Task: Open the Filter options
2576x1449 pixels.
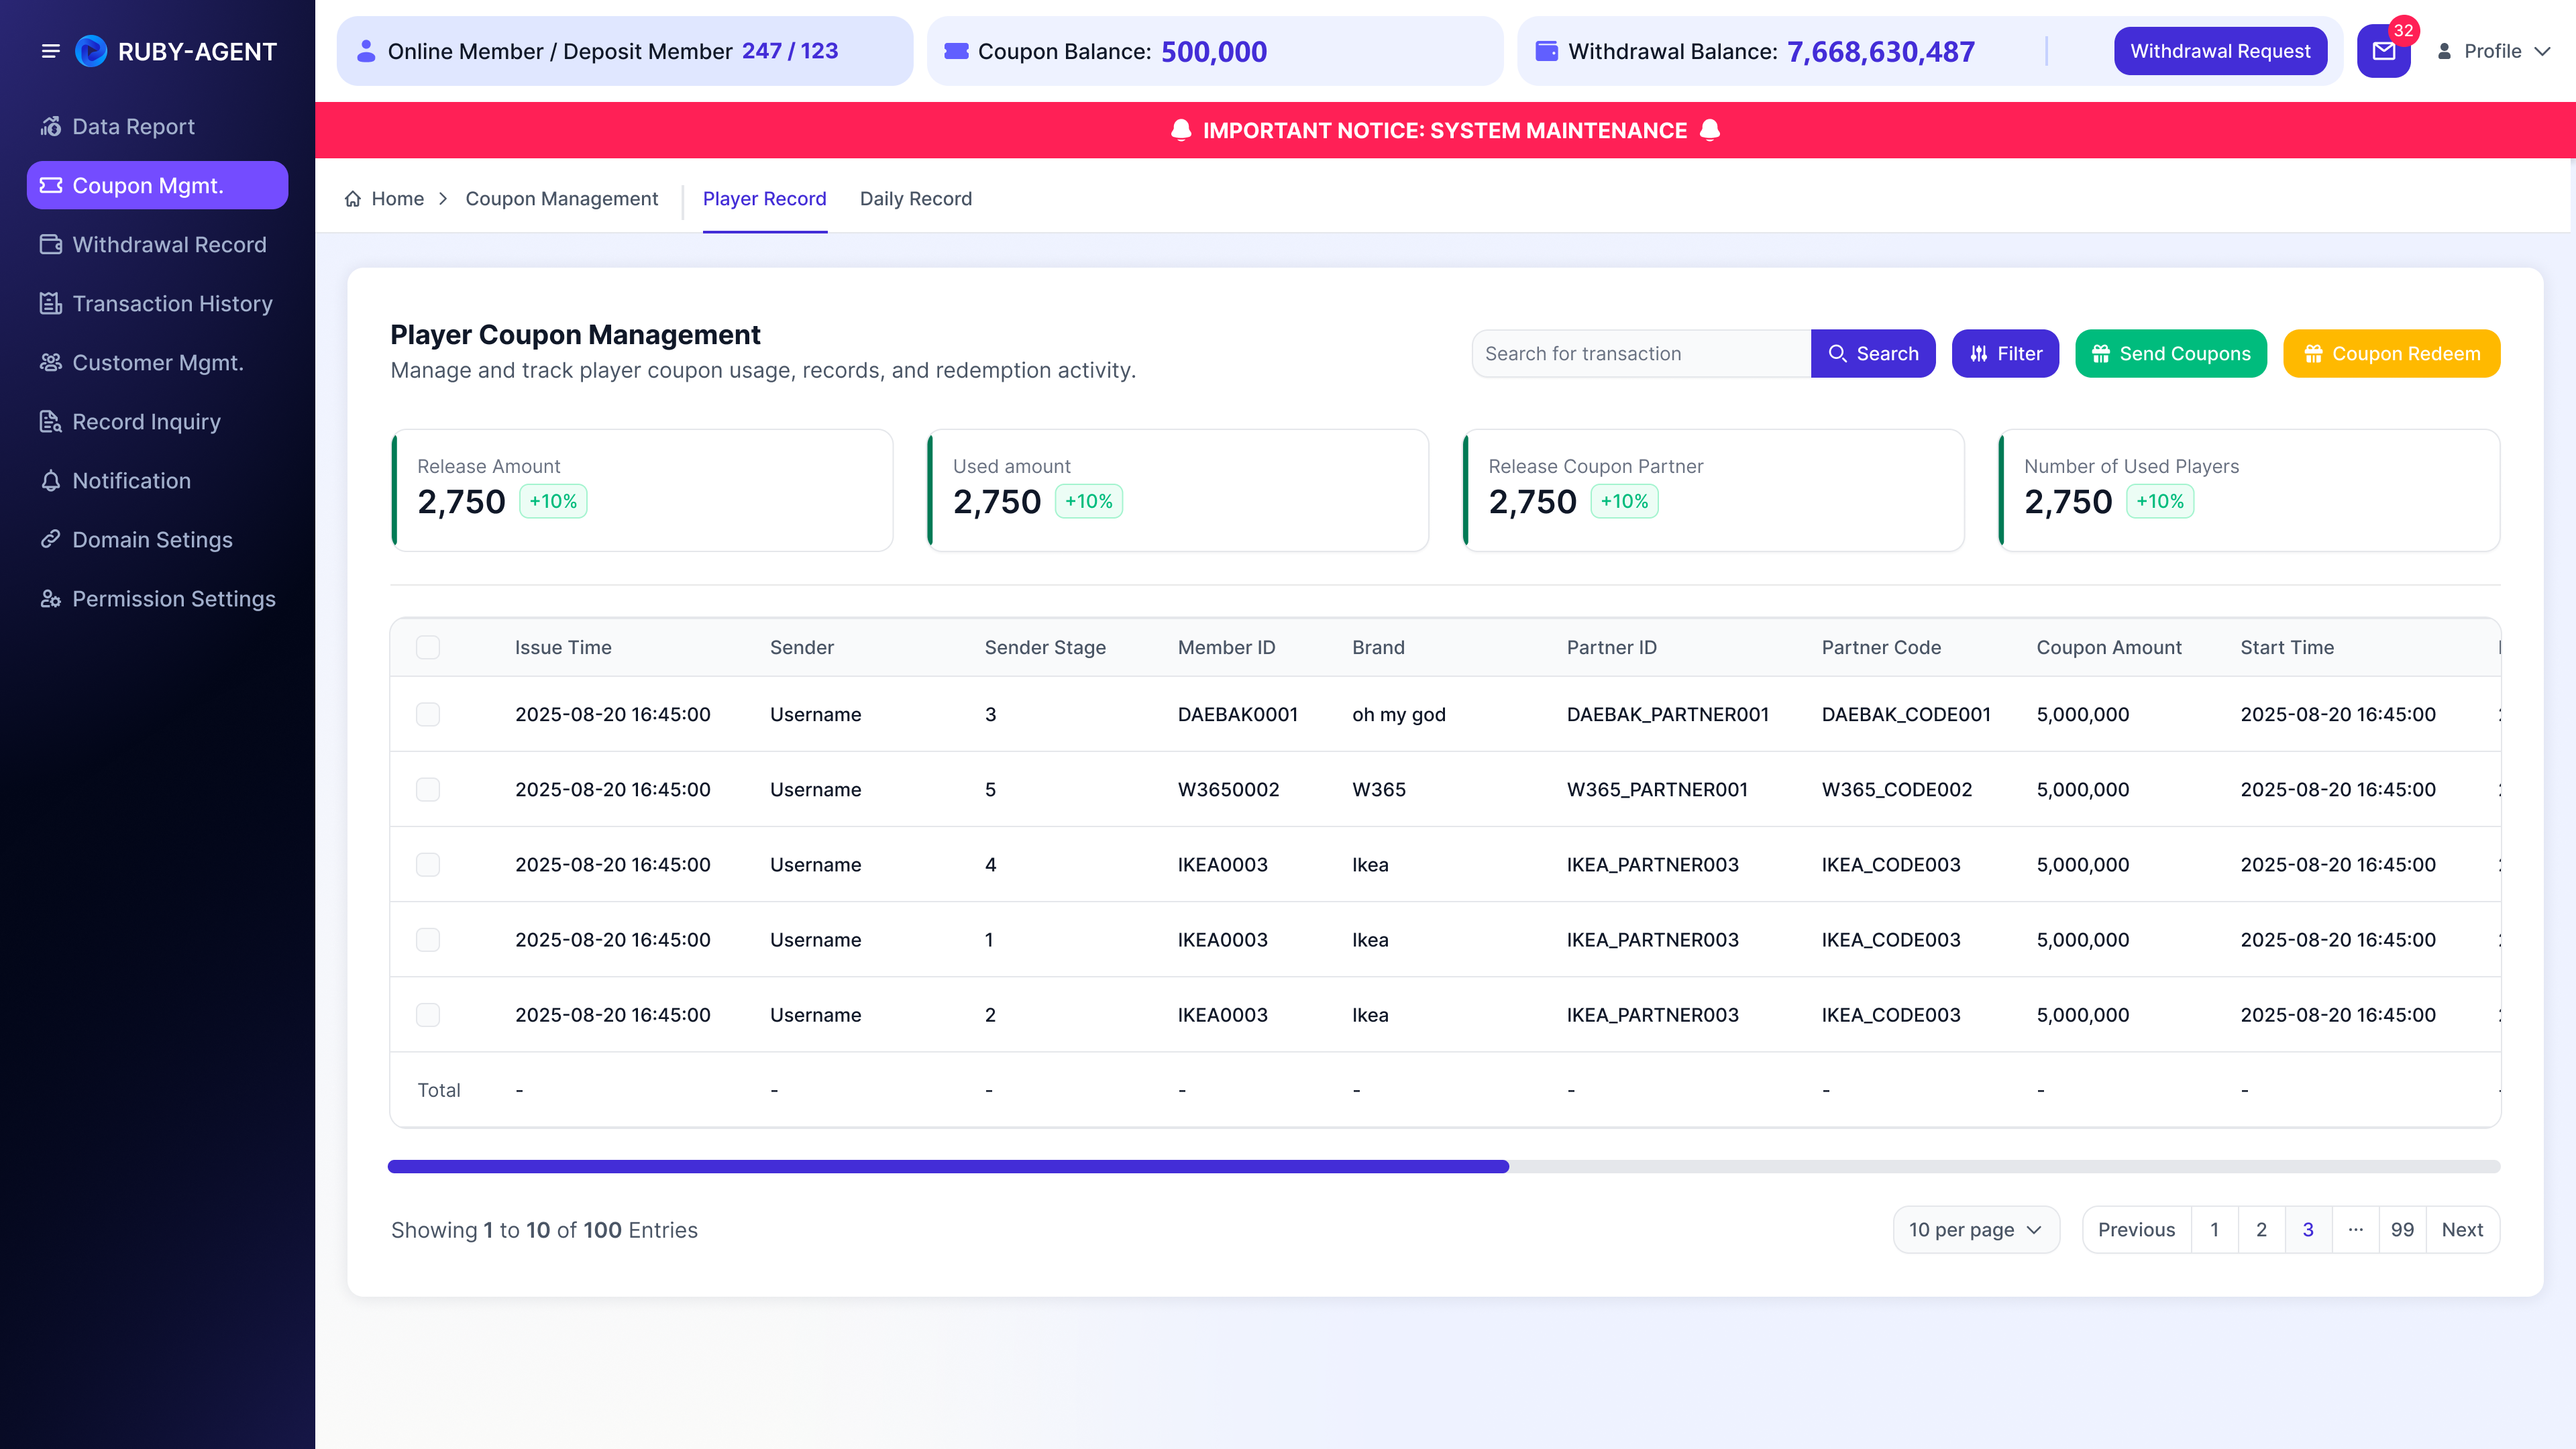Action: 2005,353
